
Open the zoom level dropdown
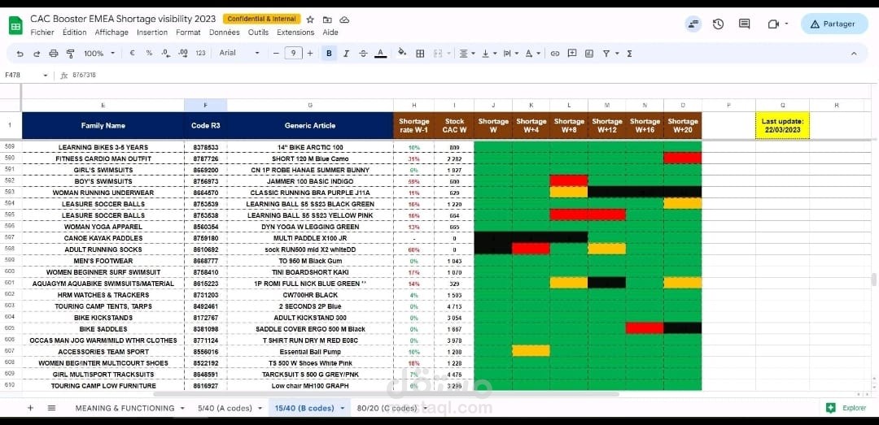pyautogui.click(x=99, y=53)
